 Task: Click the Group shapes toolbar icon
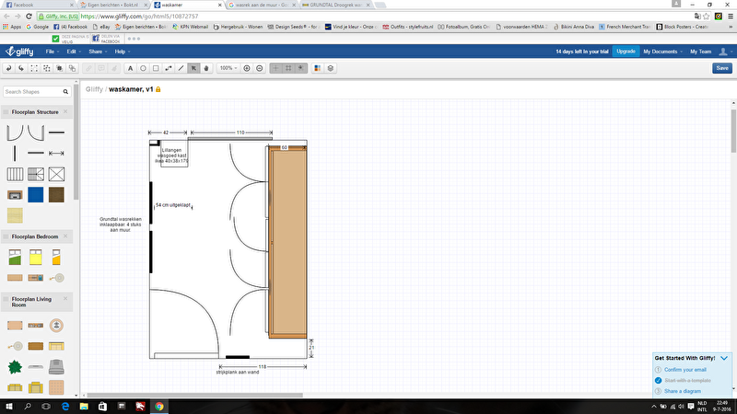point(34,68)
